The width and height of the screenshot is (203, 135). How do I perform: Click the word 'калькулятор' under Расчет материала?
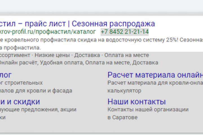point(124,91)
